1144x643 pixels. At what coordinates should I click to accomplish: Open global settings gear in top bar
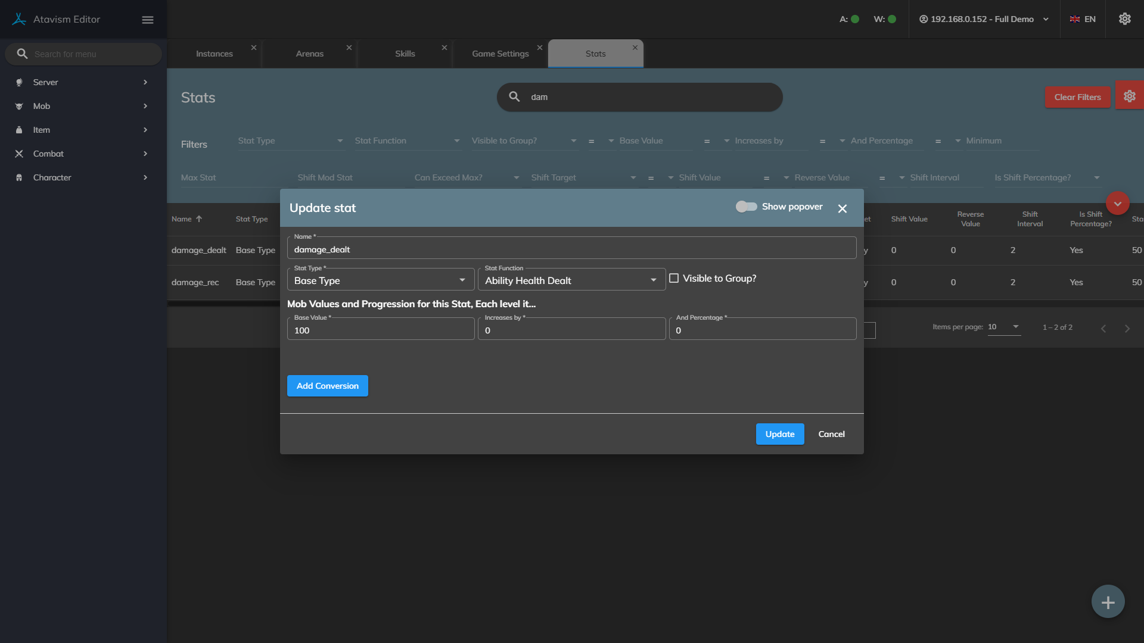[x=1124, y=19]
